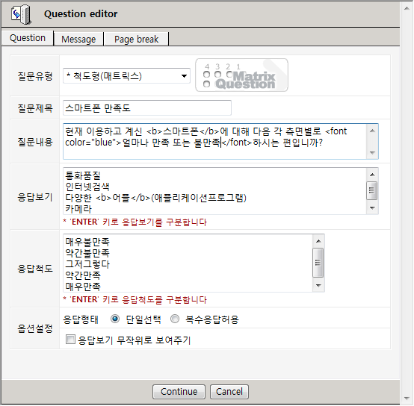
Task: Click the page scrollbar down arrow
Action: tap(407, 398)
